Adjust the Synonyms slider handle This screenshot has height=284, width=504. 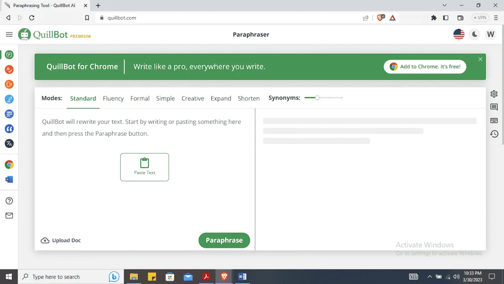point(317,97)
